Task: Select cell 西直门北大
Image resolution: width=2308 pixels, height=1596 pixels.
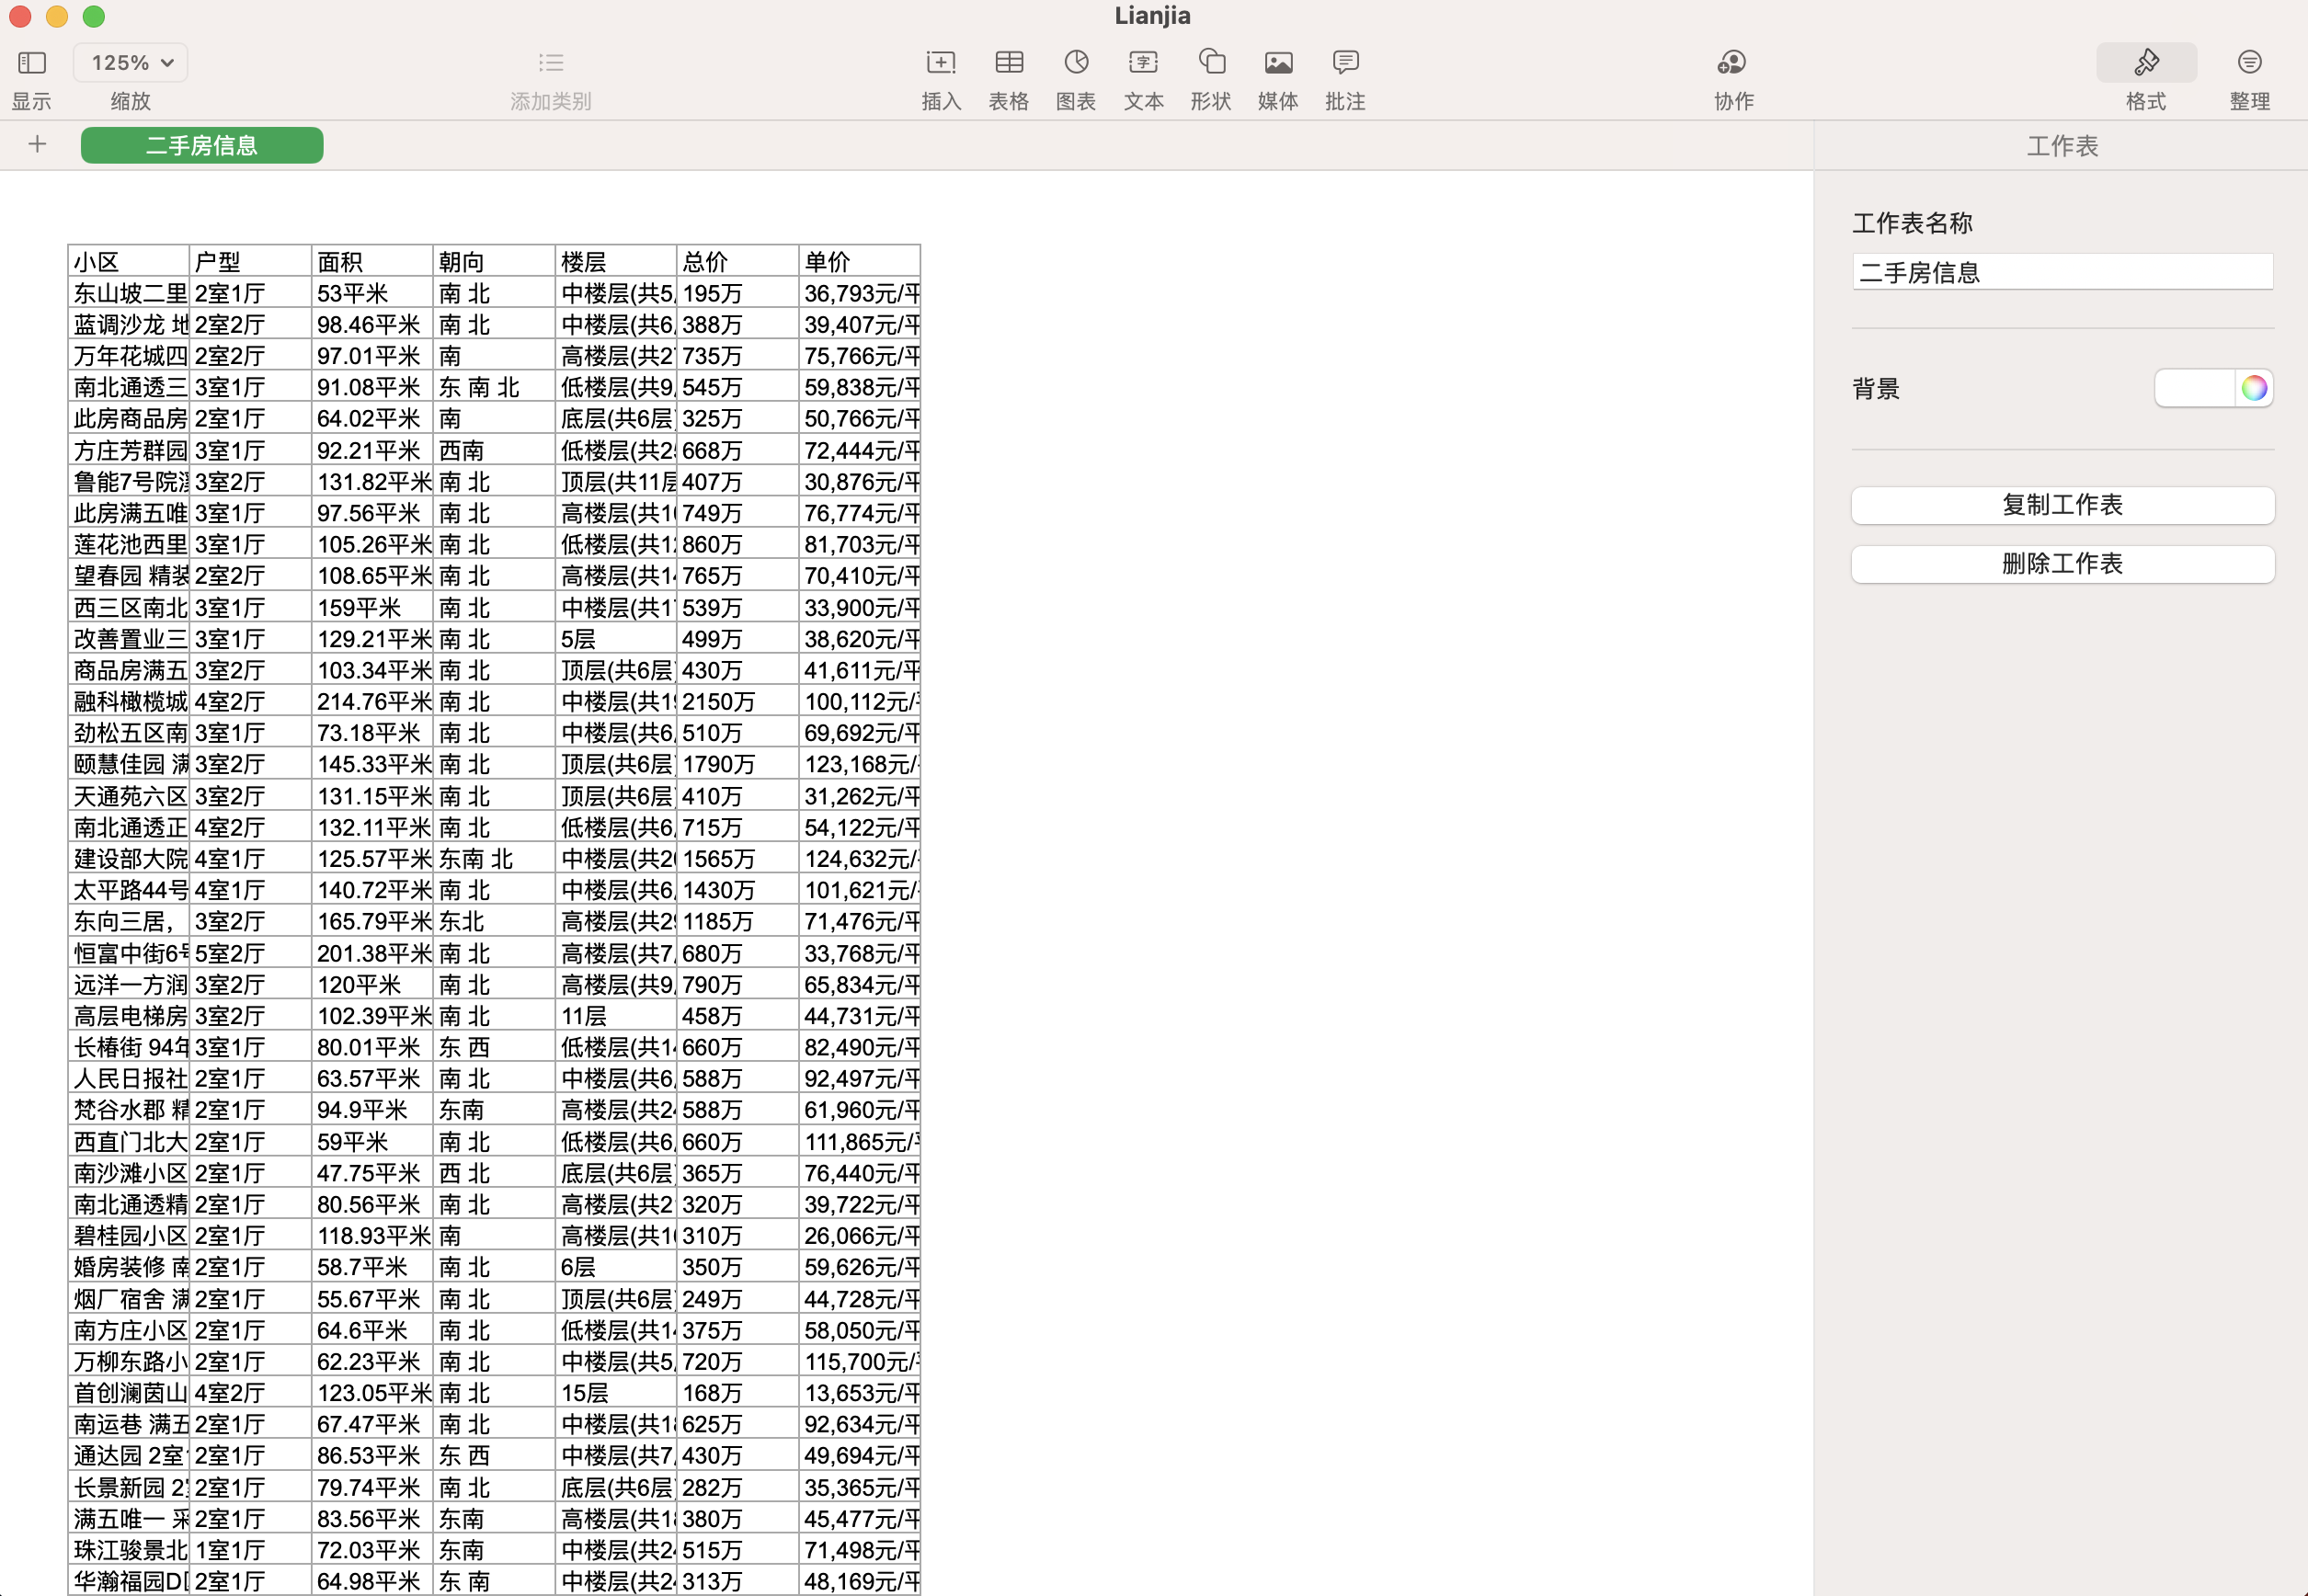Action: [x=129, y=1141]
